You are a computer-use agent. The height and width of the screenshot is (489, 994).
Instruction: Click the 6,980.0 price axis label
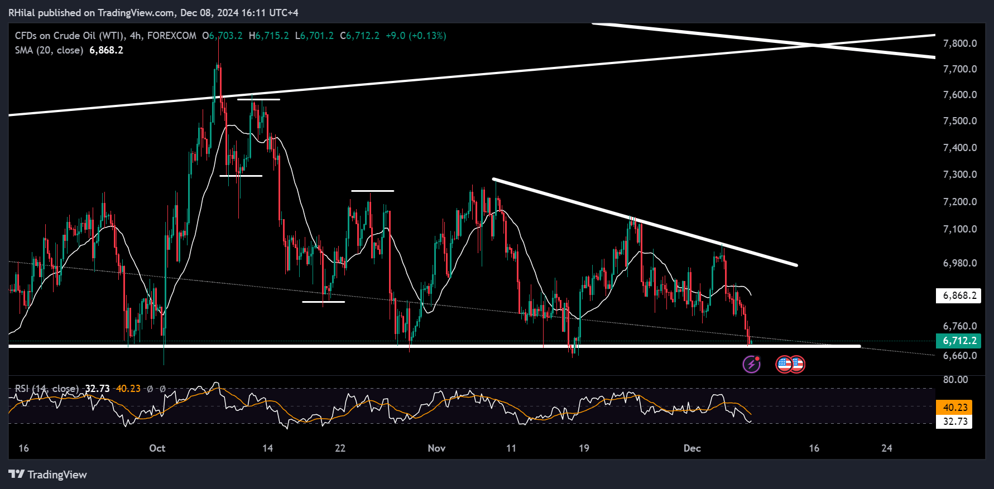[x=960, y=263]
